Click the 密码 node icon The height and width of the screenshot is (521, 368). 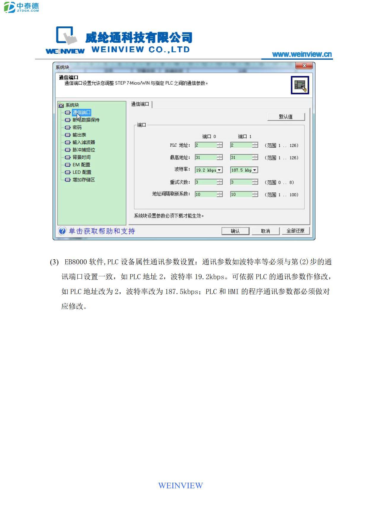tap(68, 127)
